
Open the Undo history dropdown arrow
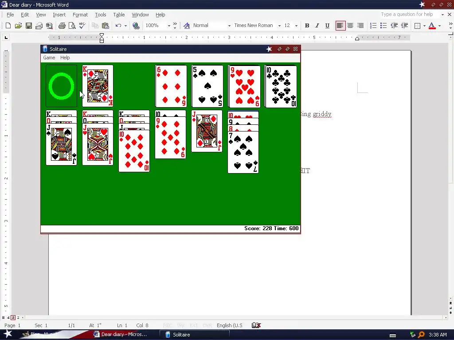[125, 26]
